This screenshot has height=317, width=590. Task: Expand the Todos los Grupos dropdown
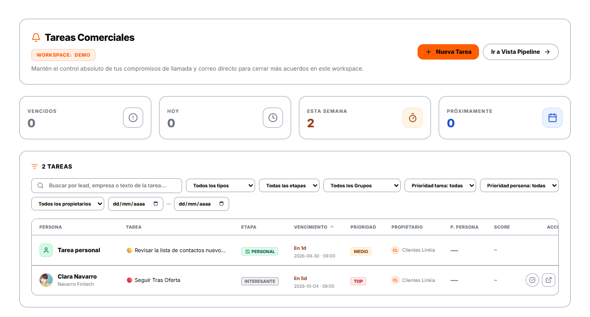[x=362, y=185]
